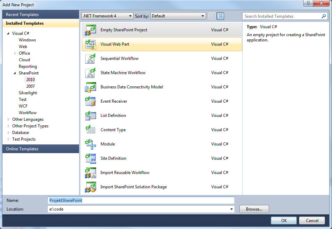Select Business Data Connectivity Model name
332x229 pixels.
[132, 87]
